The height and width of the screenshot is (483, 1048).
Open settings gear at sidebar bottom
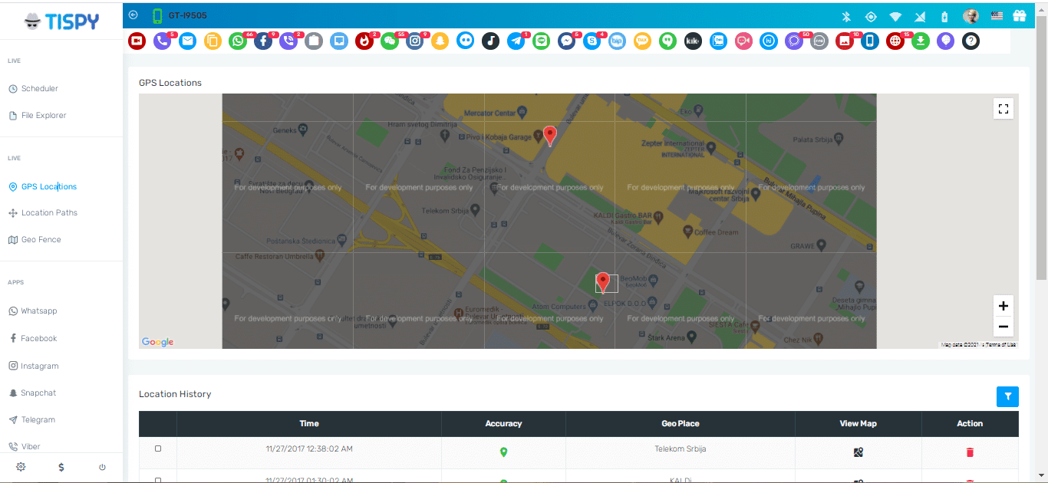[x=21, y=467]
